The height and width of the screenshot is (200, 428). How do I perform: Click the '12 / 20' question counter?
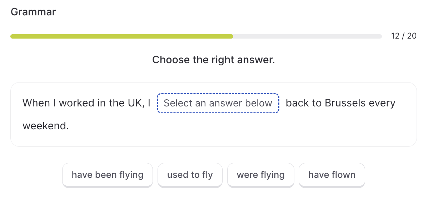pyautogui.click(x=404, y=36)
